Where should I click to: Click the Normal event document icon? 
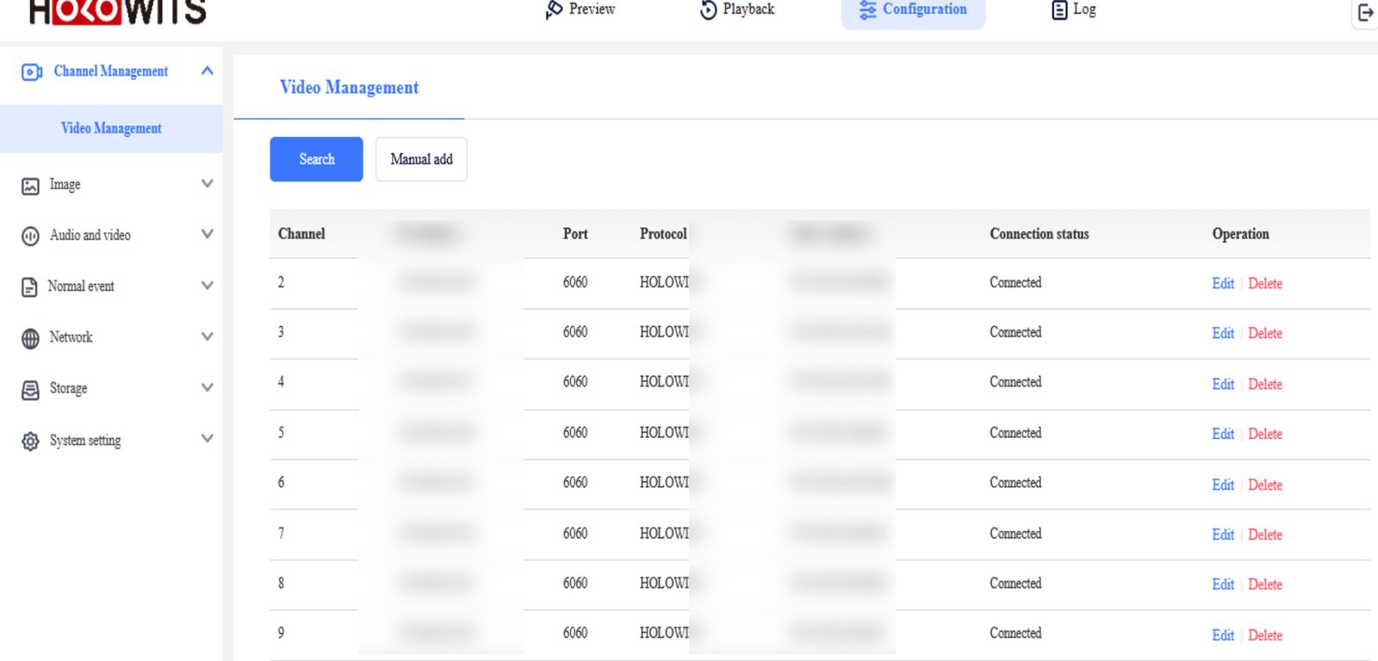pos(29,287)
